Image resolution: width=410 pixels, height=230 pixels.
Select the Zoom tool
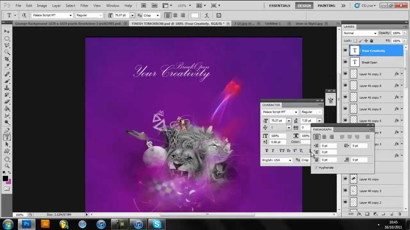click(7, 166)
